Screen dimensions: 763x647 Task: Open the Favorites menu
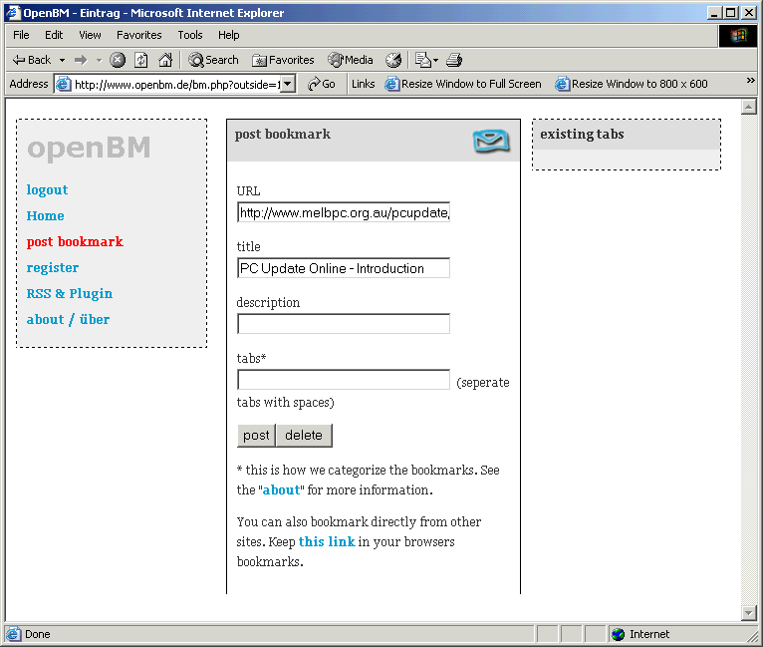tap(139, 35)
